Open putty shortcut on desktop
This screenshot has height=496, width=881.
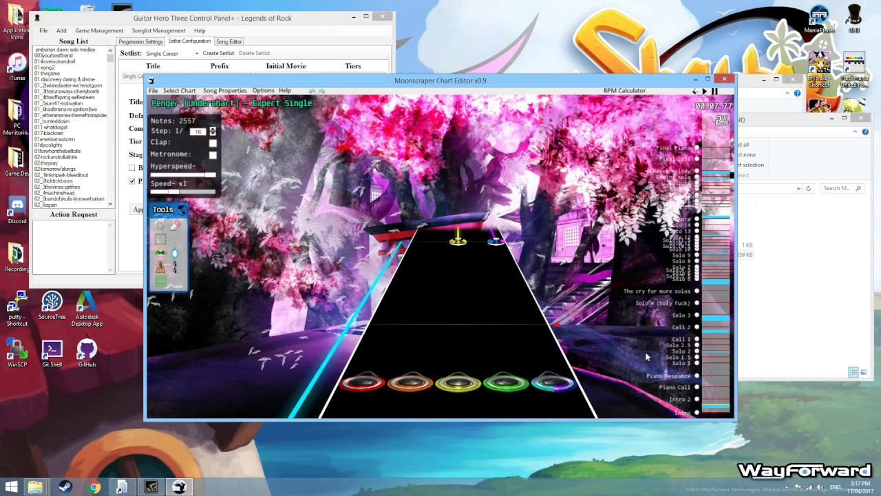pos(17,309)
